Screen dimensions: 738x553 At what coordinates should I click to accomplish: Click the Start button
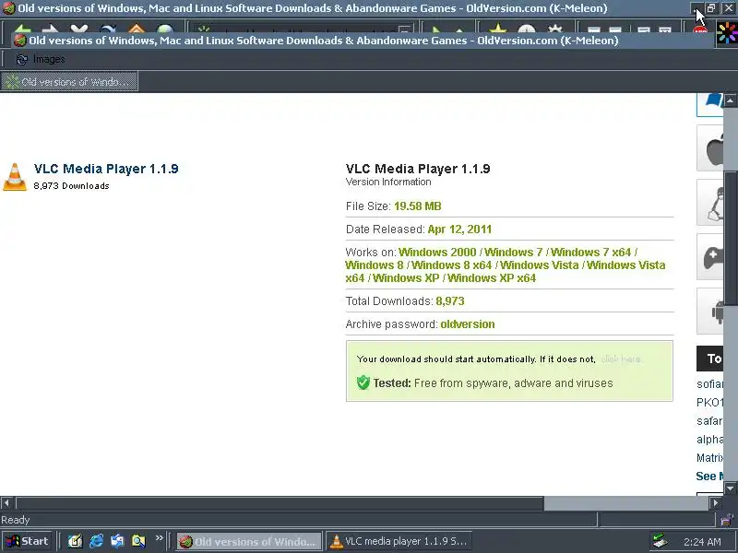(28, 541)
